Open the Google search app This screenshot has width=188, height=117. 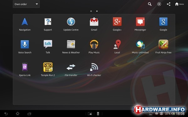pos(164,24)
